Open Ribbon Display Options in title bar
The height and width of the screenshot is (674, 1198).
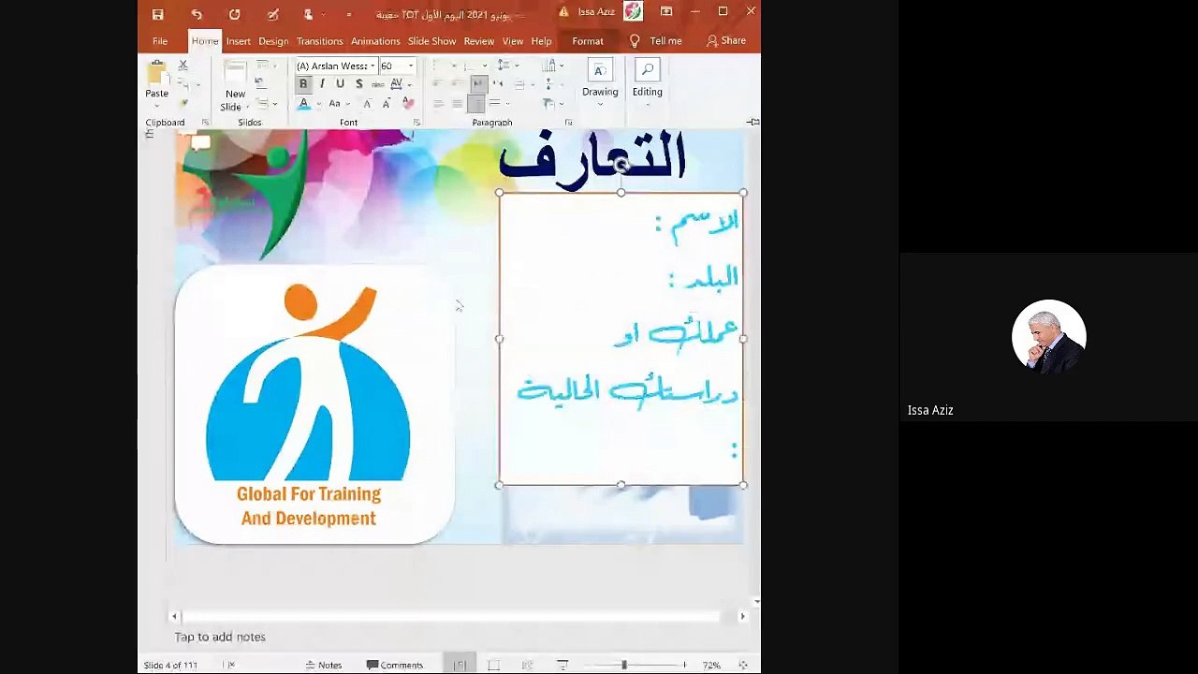[x=666, y=12]
